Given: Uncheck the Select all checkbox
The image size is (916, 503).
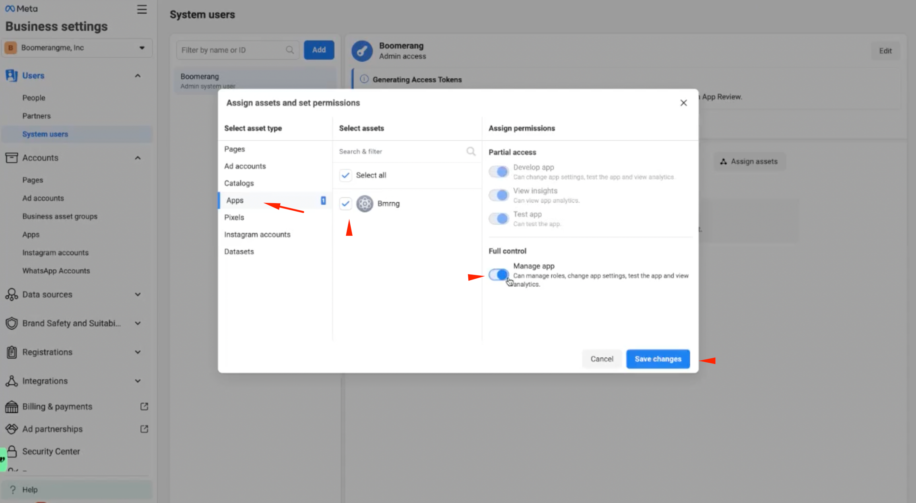Looking at the screenshot, I should tap(345, 175).
